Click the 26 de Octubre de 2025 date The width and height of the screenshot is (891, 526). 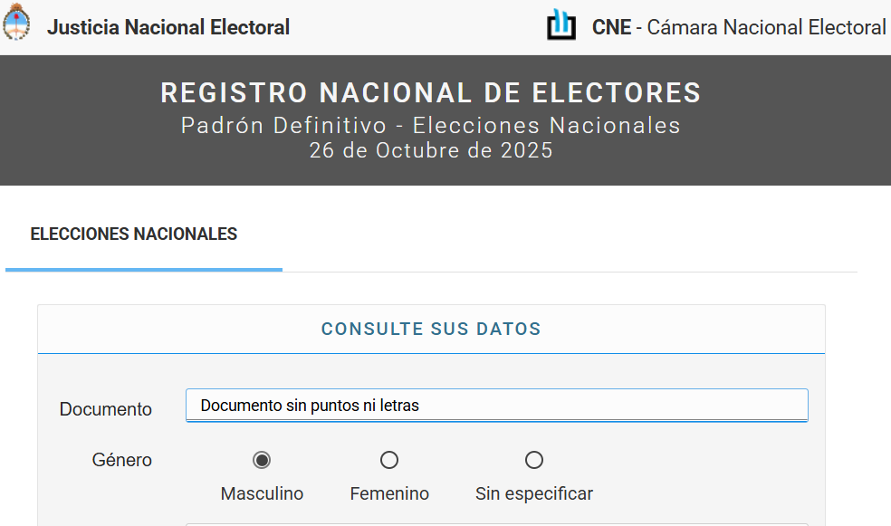[430, 150]
